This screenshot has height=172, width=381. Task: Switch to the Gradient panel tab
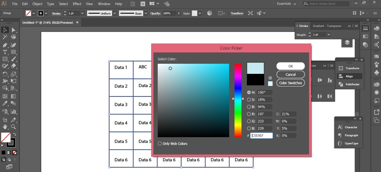pyautogui.click(x=318, y=26)
